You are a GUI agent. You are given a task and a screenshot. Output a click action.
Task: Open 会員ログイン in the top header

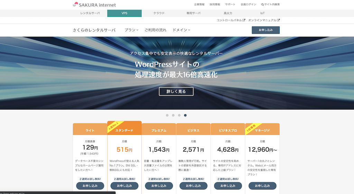point(248,4)
